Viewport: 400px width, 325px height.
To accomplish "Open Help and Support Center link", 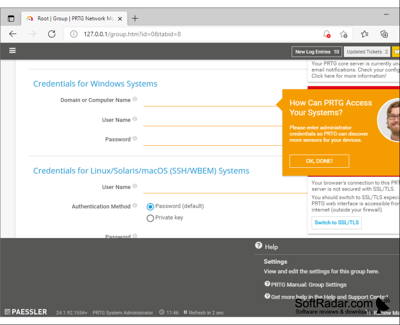I will (329, 297).
